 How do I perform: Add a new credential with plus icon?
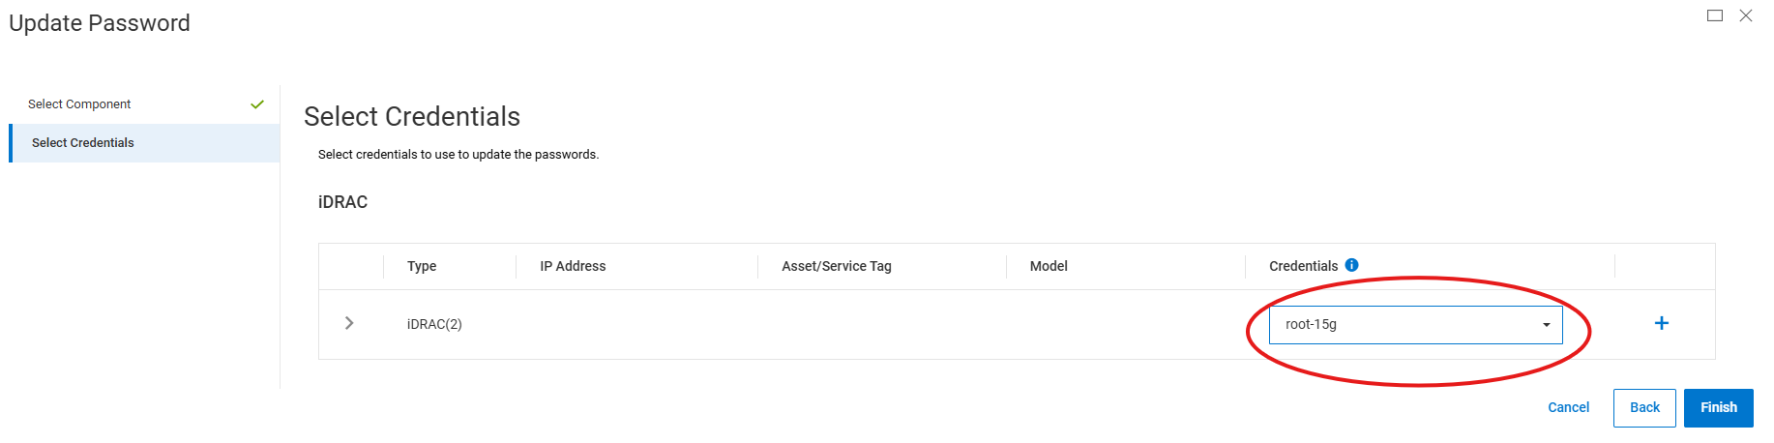pos(1661,323)
